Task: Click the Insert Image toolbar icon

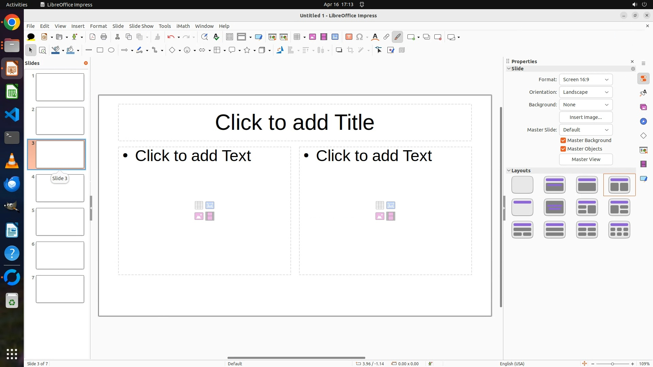Action: 313,37
